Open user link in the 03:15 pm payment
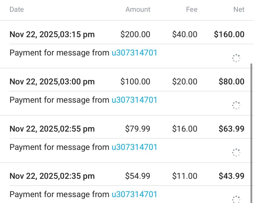Viewport: 254px width, 203px height. [x=134, y=52]
